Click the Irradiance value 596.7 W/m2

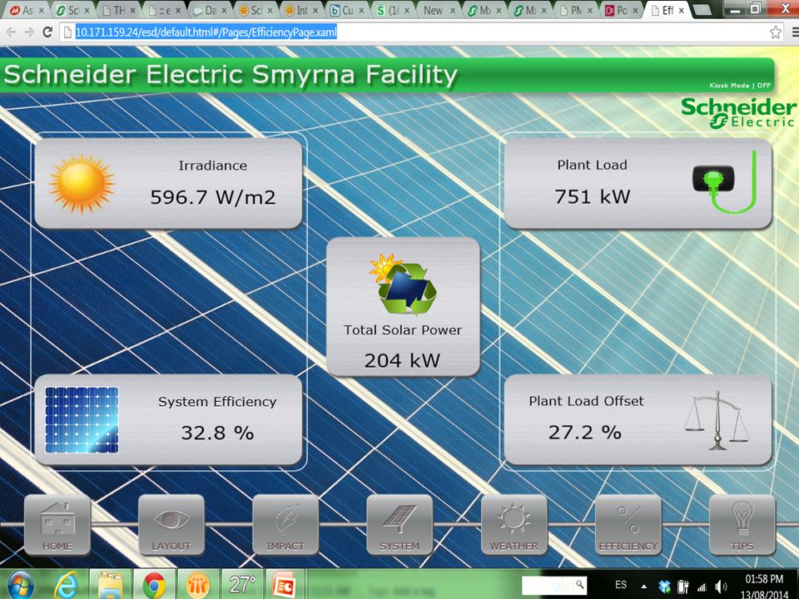[213, 197]
